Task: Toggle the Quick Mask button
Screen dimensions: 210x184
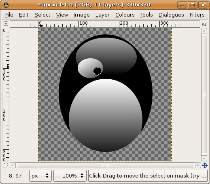Action: (6, 165)
